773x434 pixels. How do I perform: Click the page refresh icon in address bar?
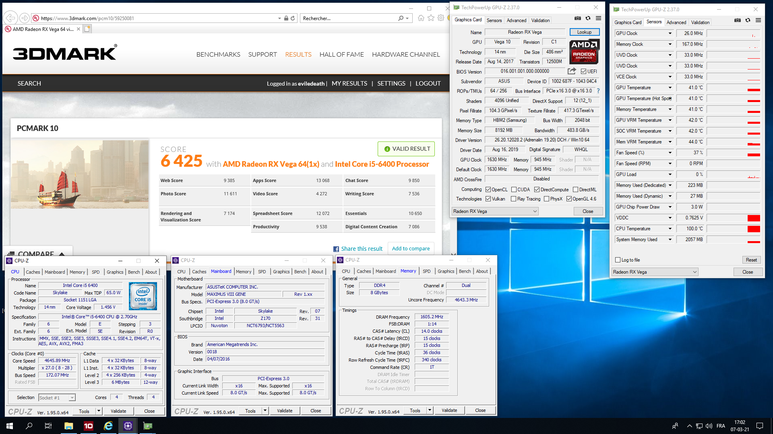(293, 18)
